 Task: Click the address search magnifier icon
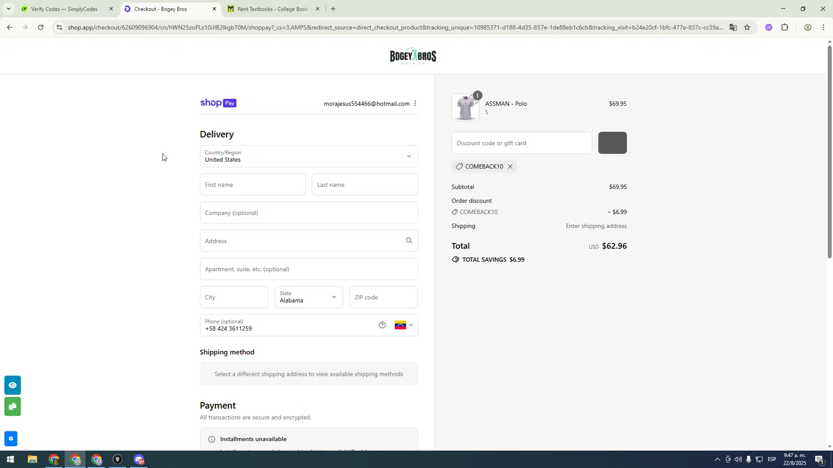pos(409,241)
